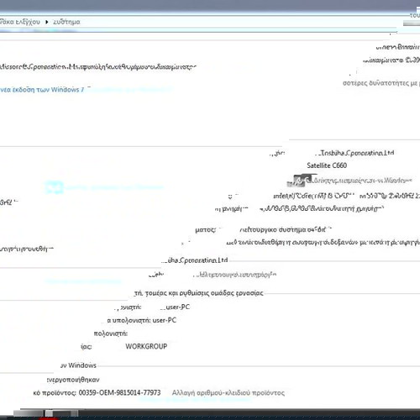
Task: Click the Toshiba Corporation Ltd manufacturer text
Action: click(354, 153)
